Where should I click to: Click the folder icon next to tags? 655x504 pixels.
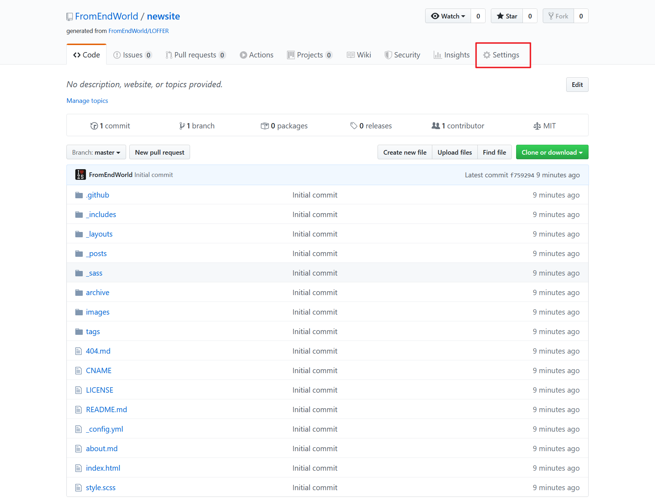click(79, 332)
